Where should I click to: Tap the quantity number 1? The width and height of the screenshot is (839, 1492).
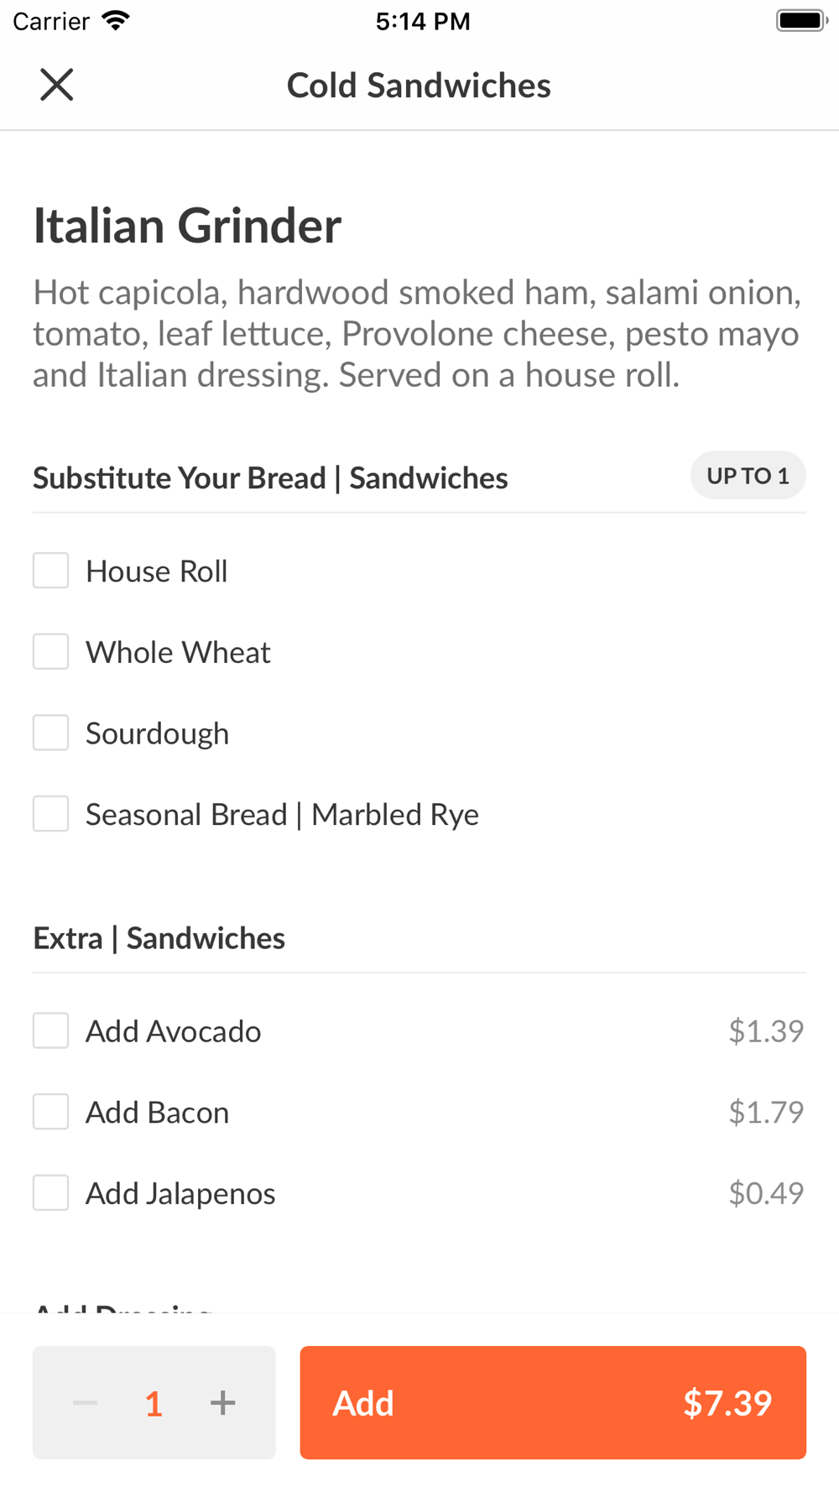(154, 1403)
